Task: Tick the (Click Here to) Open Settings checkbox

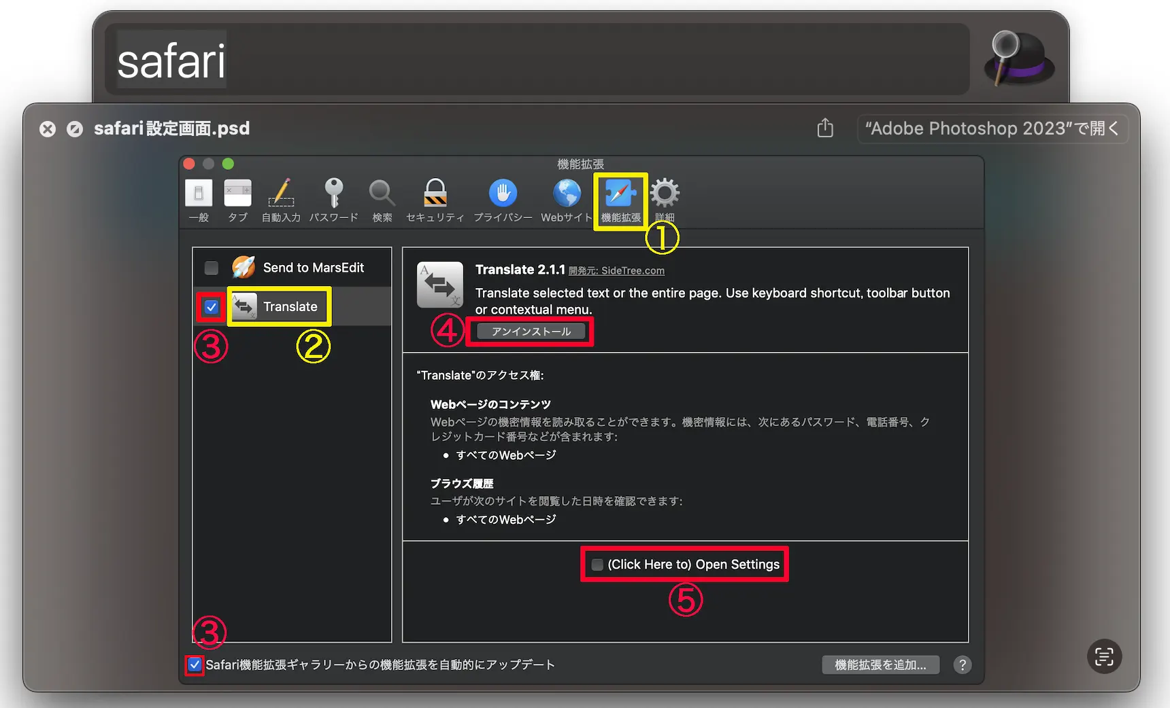Action: (597, 565)
